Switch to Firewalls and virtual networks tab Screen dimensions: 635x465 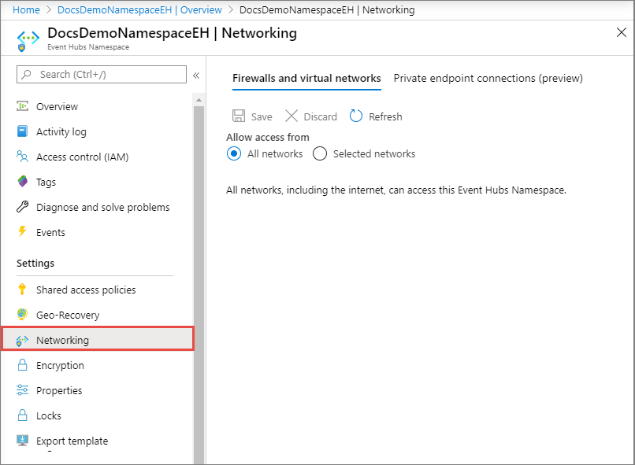306,78
